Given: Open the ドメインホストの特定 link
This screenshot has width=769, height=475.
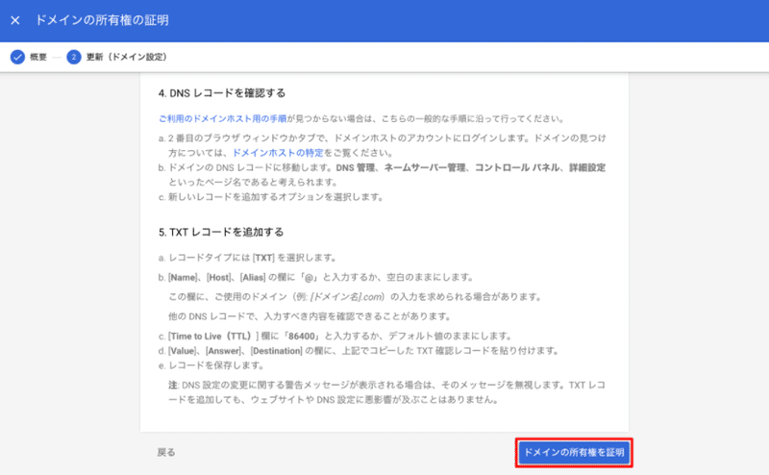Looking at the screenshot, I should click(x=278, y=153).
